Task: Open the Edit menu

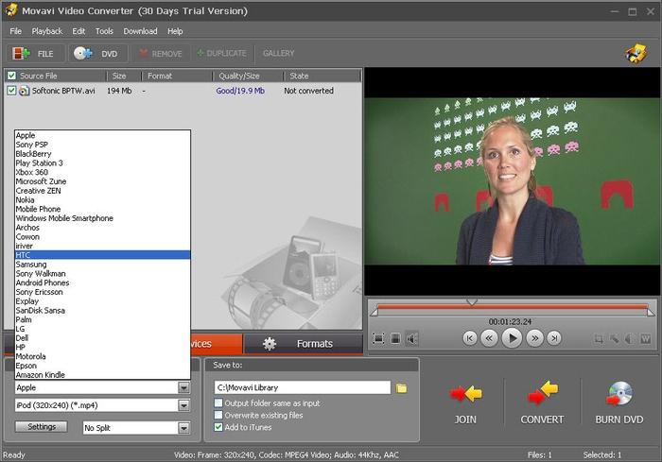Action: coord(78,31)
